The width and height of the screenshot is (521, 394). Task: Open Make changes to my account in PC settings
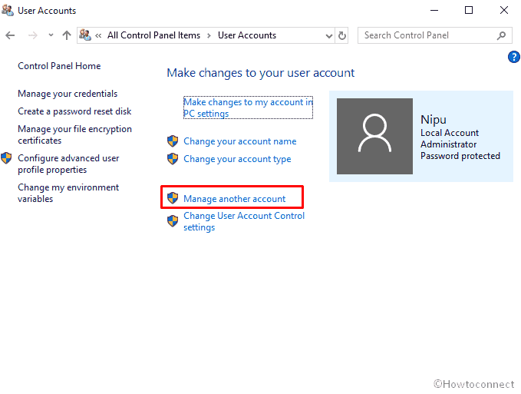[248, 108]
